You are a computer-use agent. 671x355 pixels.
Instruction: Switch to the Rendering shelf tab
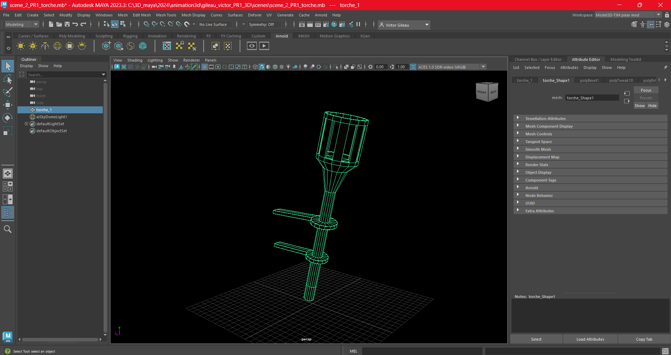186,36
